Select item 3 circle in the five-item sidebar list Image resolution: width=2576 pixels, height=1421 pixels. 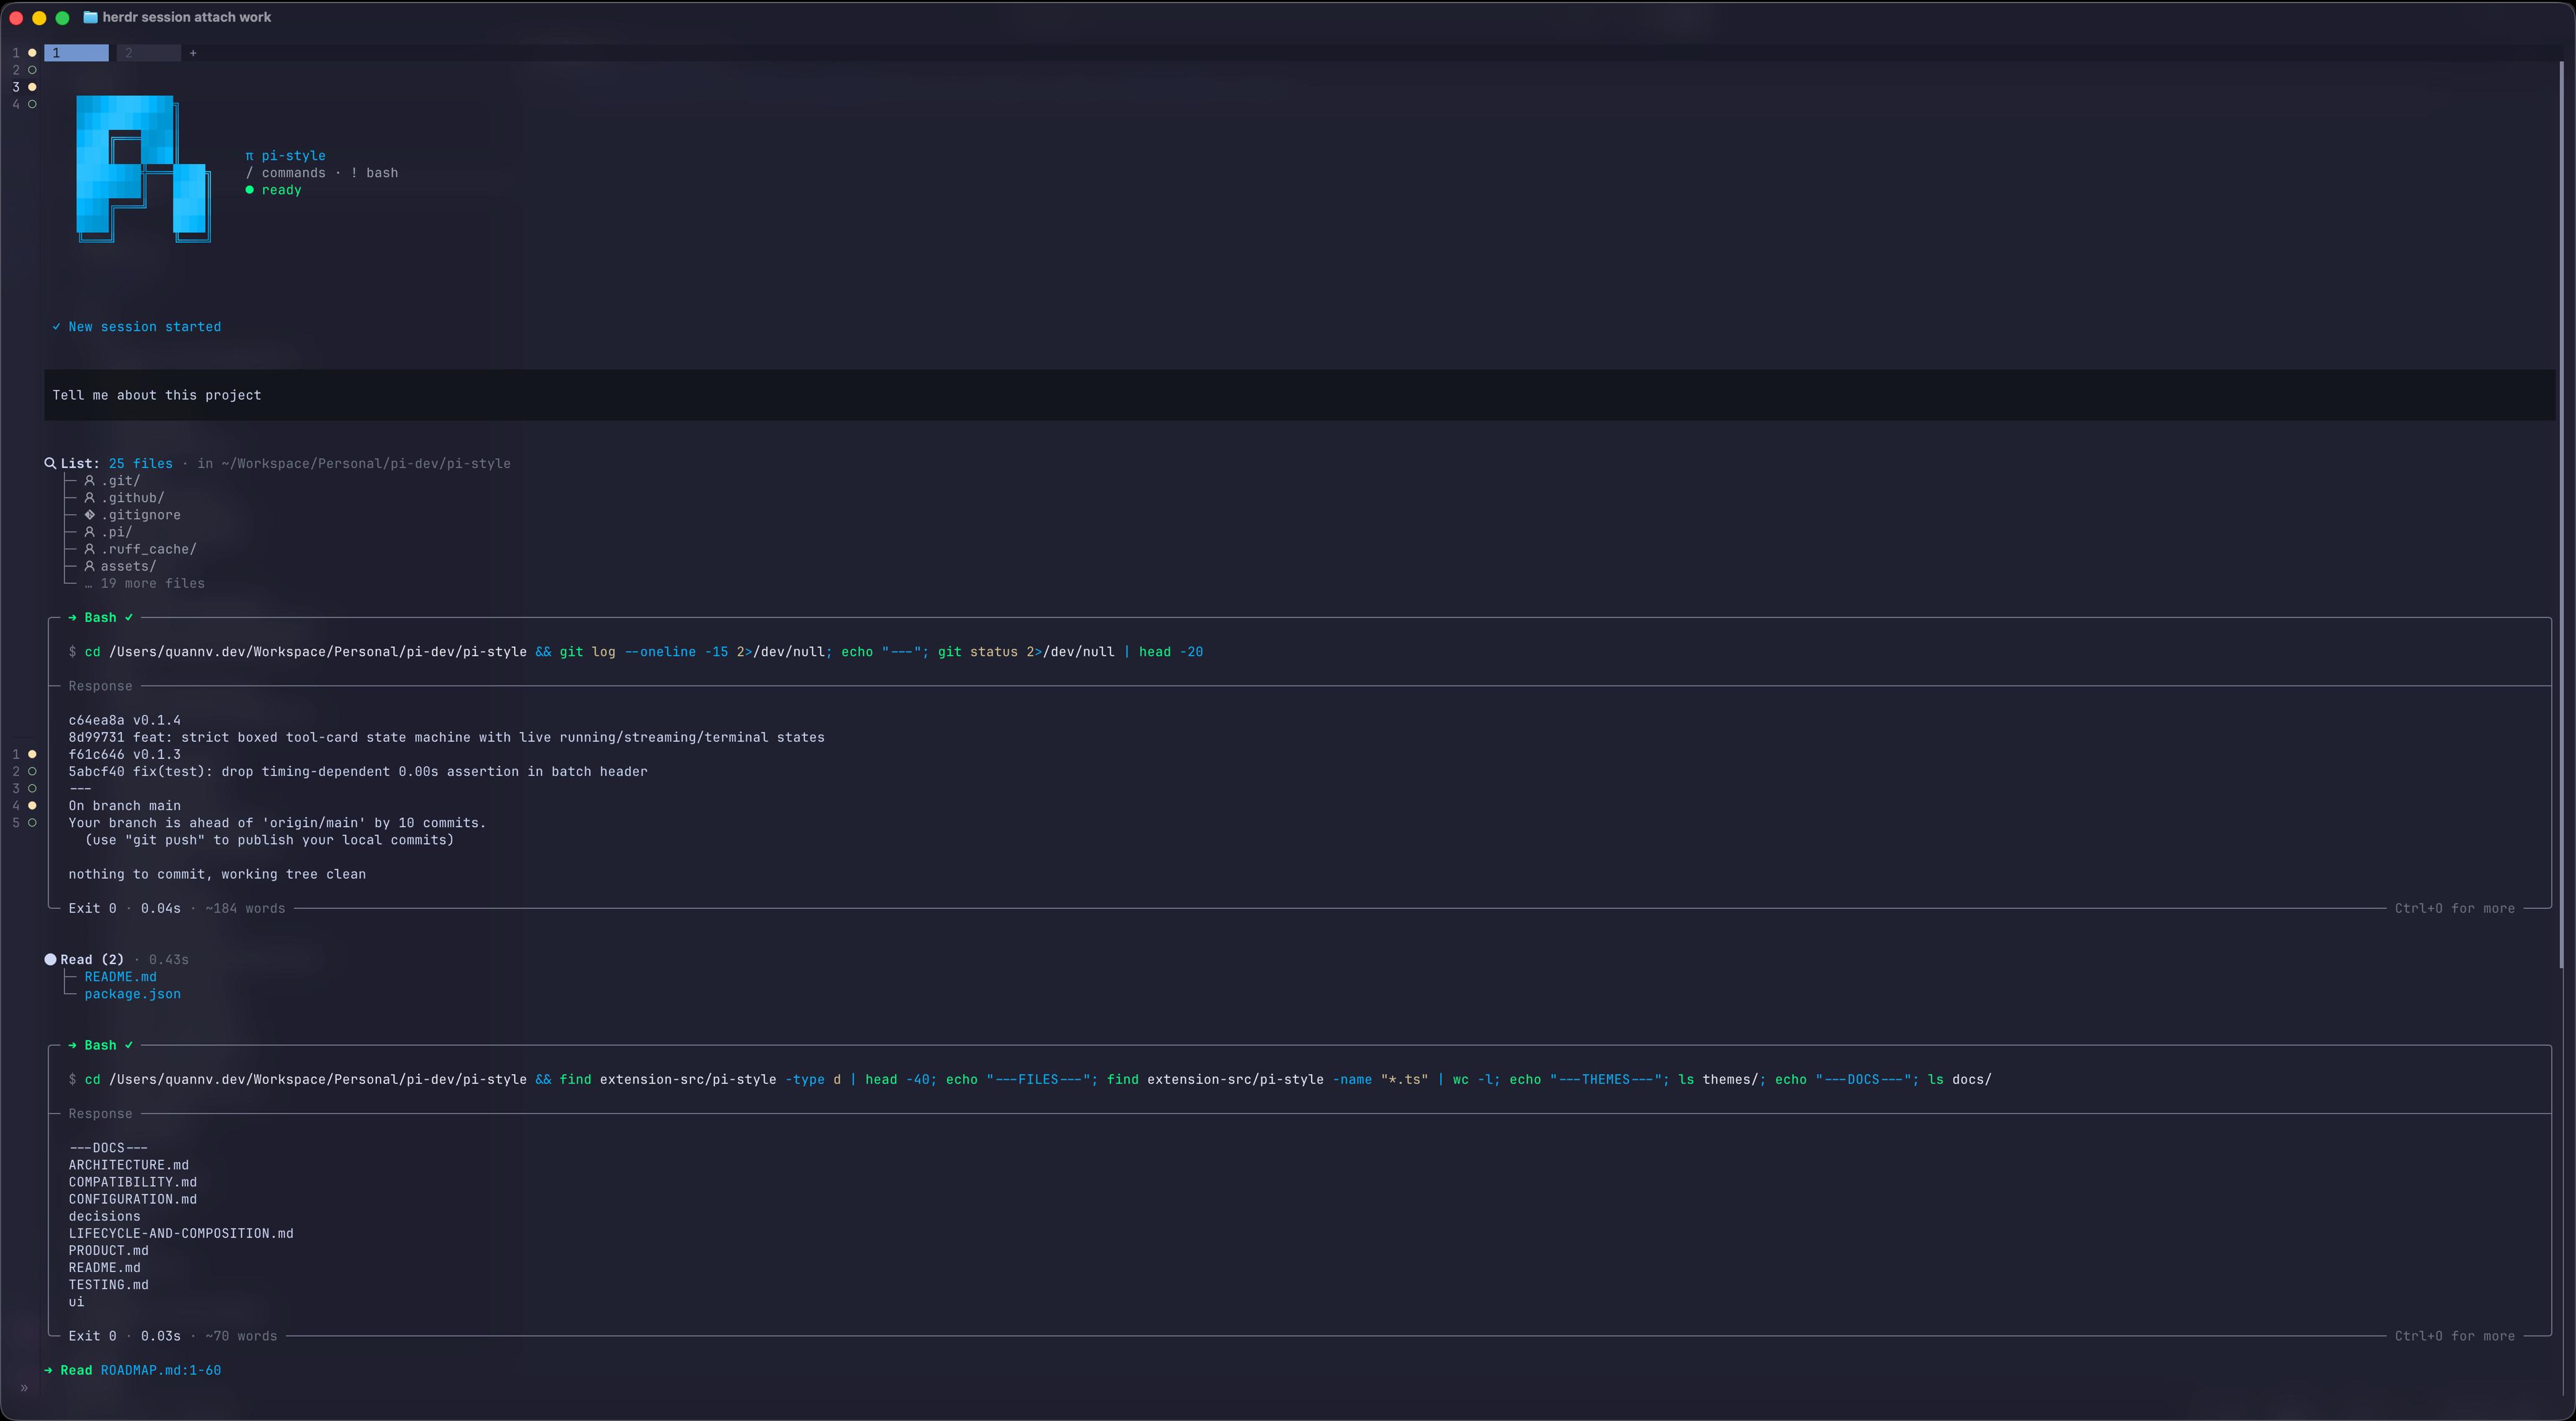coord(32,788)
